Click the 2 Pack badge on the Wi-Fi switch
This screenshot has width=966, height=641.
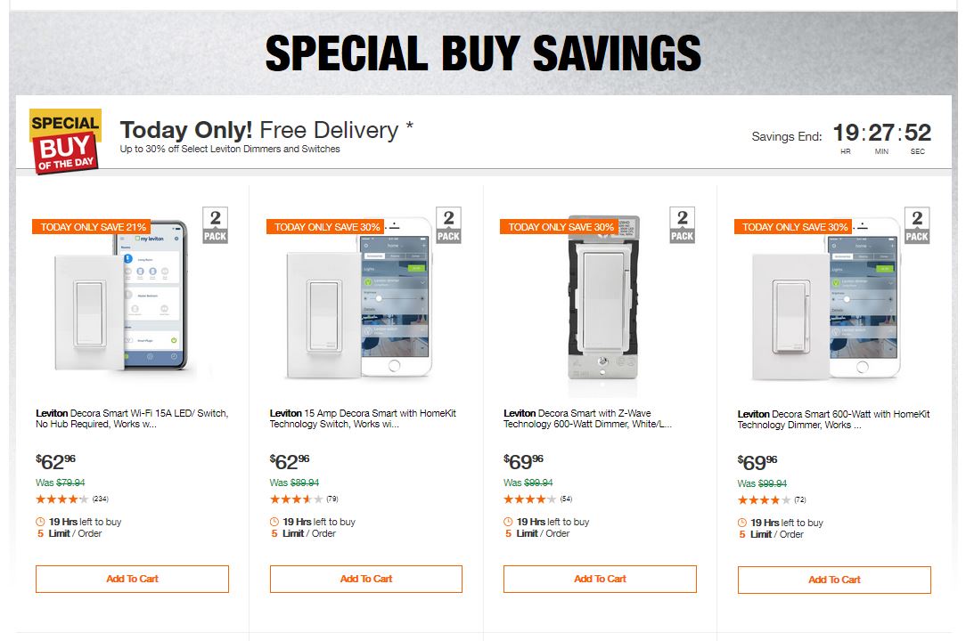tap(215, 225)
